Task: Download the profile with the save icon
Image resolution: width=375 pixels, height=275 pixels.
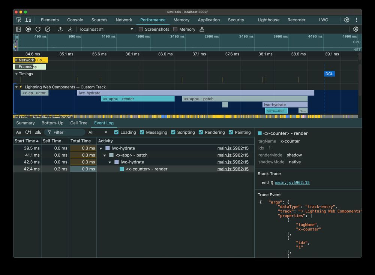Action: [x=70, y=29]
